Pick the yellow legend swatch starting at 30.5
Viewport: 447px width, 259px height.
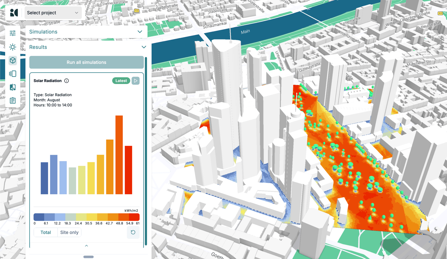92,217
